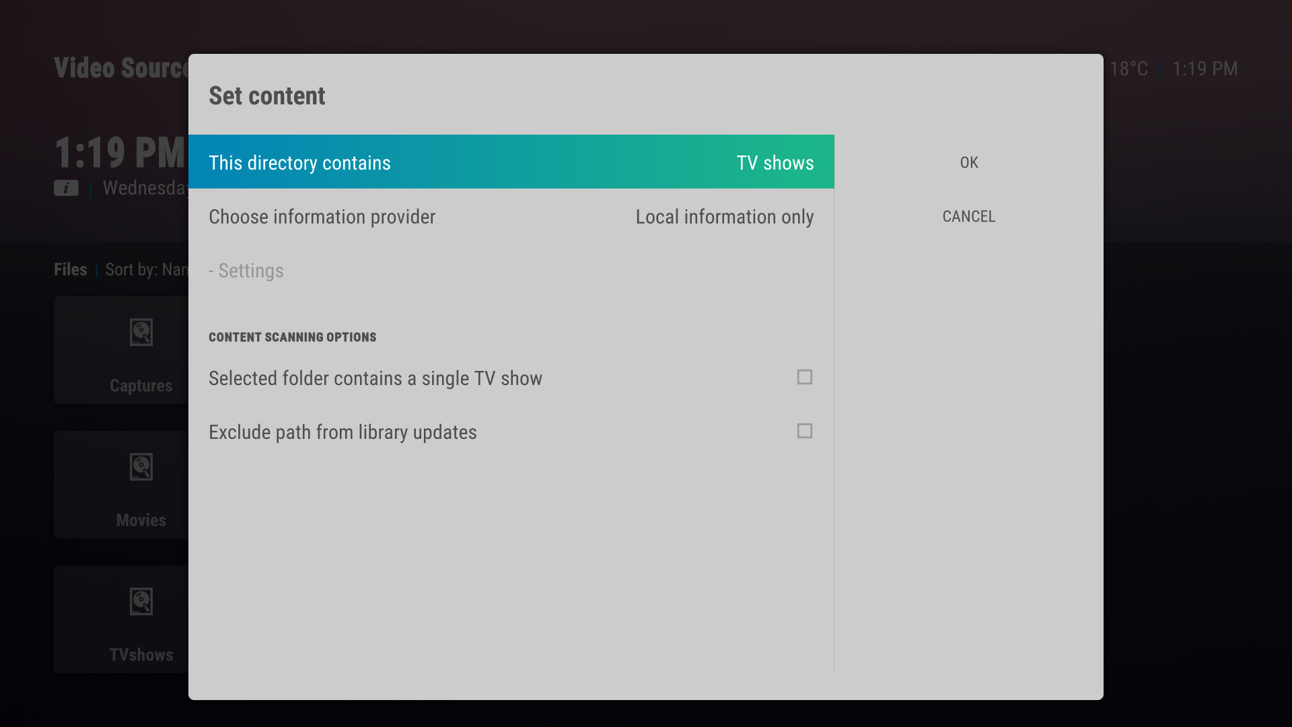This screenshot has height=727, width=1292.
Task: Confirm with the OK button
Action: point(969,162)
